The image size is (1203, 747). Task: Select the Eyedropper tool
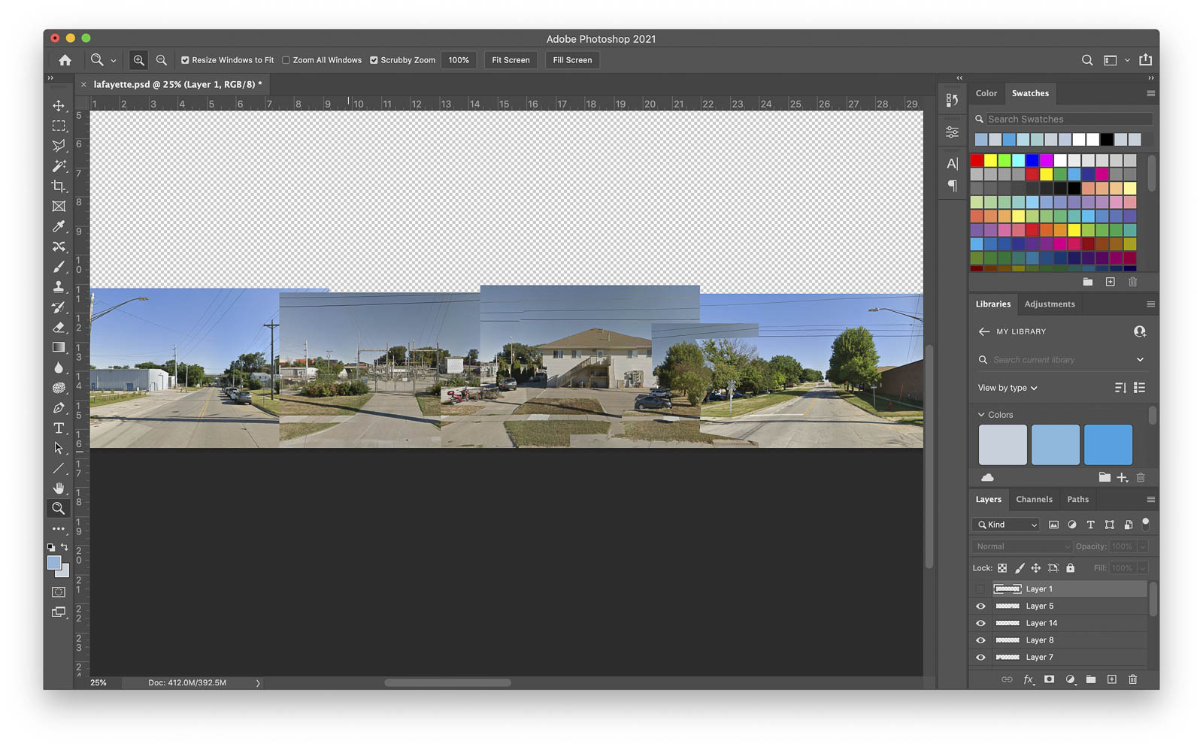click(59, 226)
